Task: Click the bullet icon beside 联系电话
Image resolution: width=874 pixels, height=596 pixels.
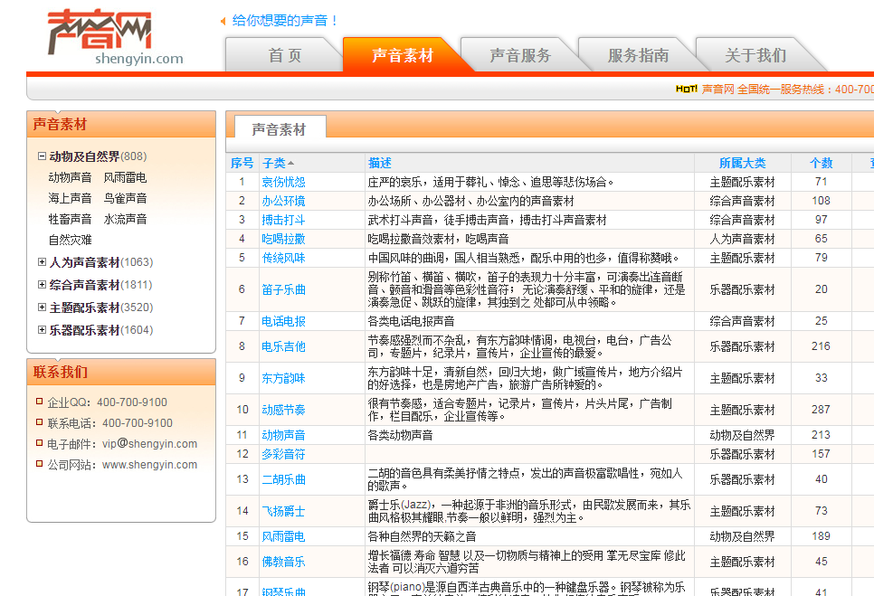Action: pos(39,423)
